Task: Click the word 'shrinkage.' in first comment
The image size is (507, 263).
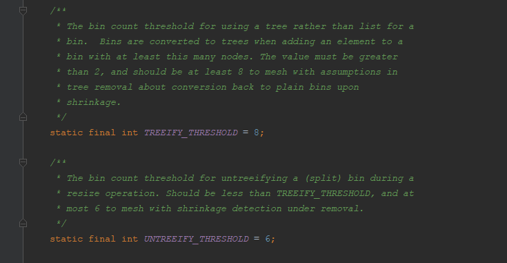Action: coord(93,102)
